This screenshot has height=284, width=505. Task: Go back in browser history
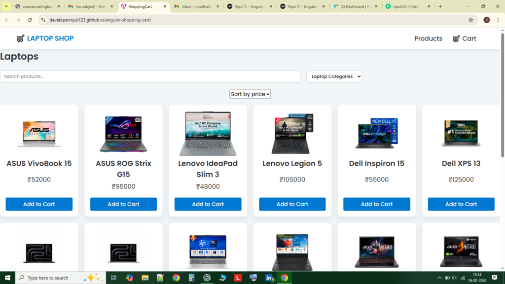(7, 20)
